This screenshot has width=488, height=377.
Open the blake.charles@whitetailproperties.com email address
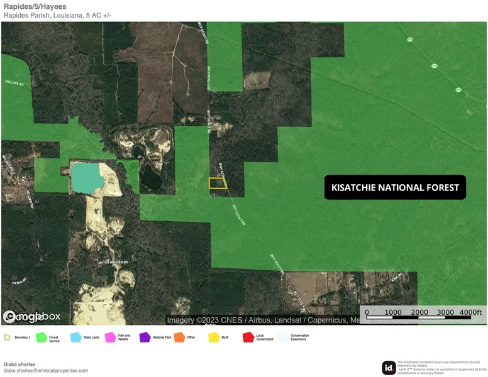click(x=45, y=371)
